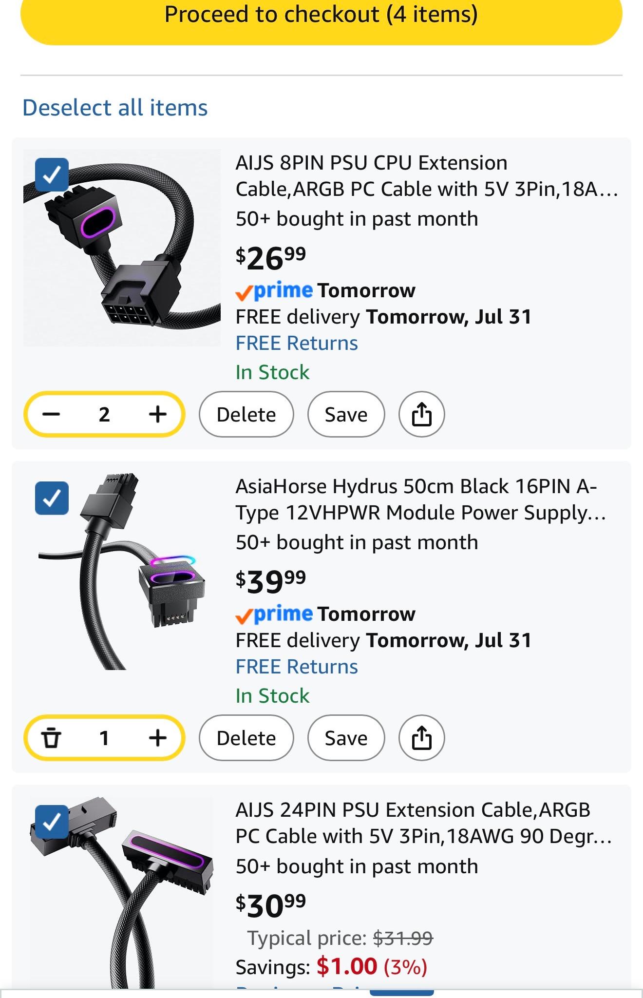Delete the AsiaHorse Hydrus cable from cart
The width and height of the screenshot is (643, 998).
click(x=246, y=738)
